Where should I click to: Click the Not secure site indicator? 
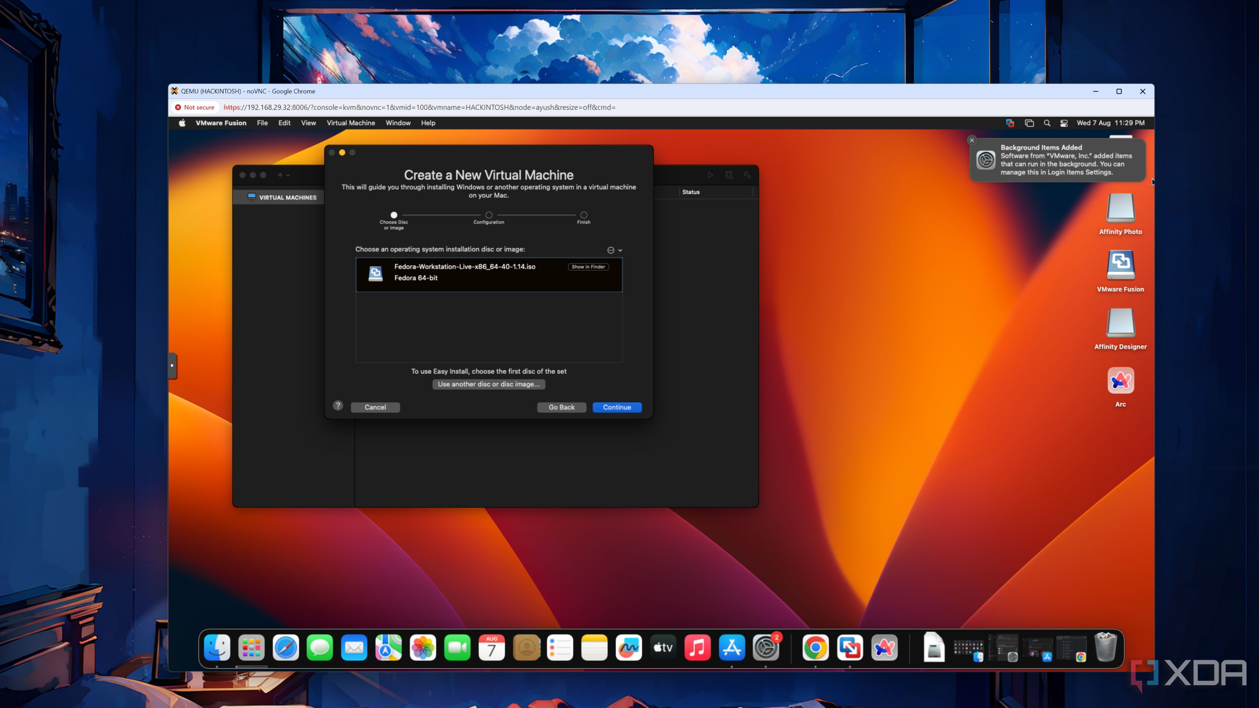coord(195,108)
